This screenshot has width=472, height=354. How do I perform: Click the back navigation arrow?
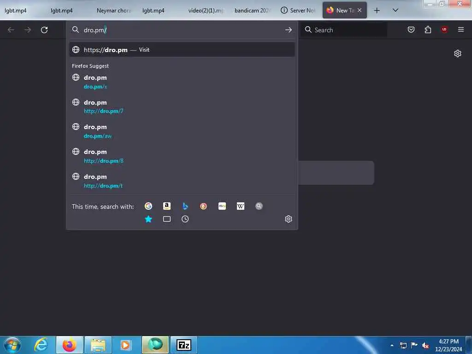[11, 30]
